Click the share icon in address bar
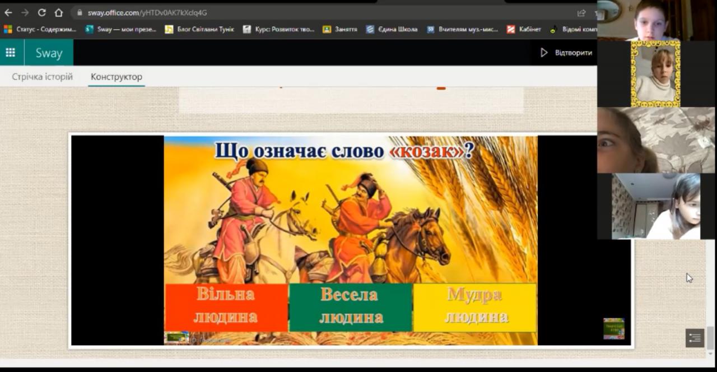 (x=581, y=12)
